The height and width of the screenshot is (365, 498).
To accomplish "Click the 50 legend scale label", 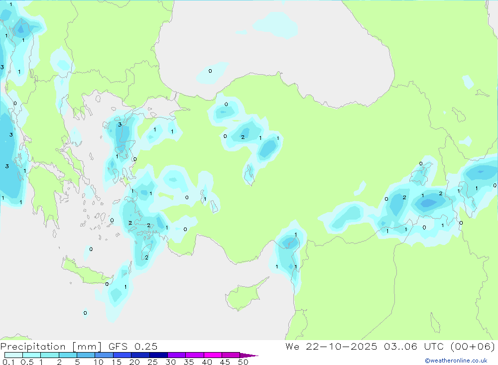I will click(x=243, y=362).
